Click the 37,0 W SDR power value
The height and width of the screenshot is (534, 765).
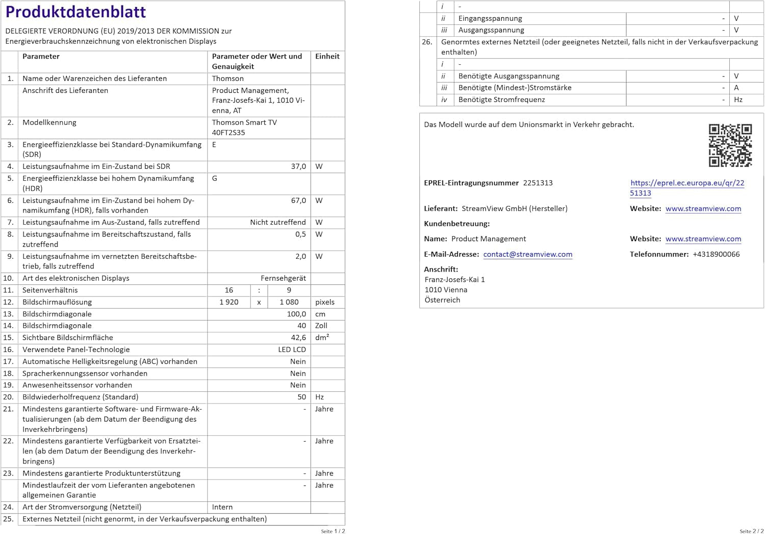(298, 167)
